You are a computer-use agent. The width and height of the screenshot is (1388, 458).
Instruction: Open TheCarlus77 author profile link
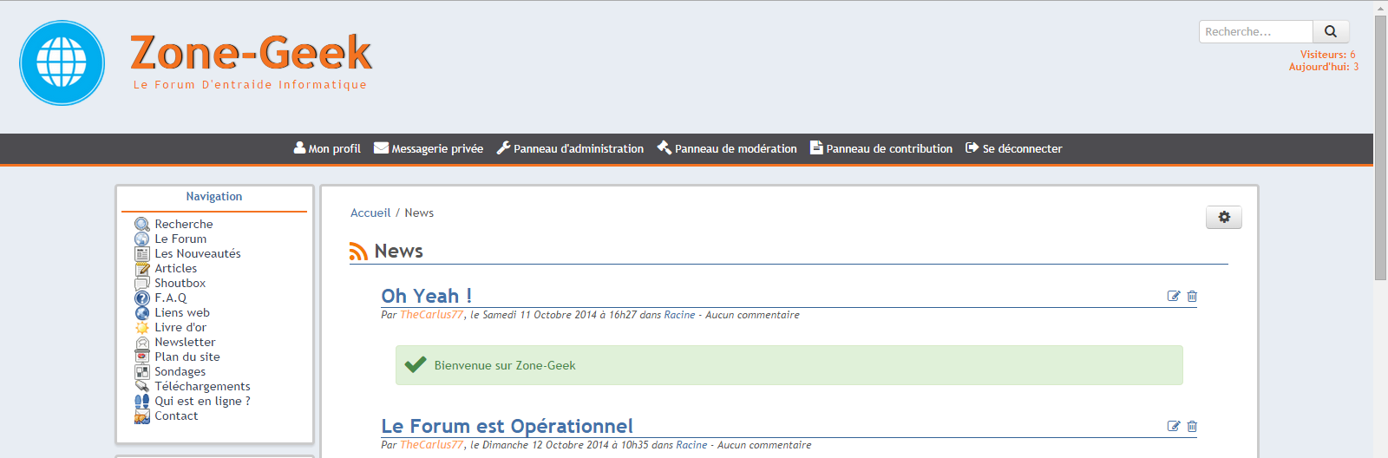pyautogui.click(x=431, y=315)
